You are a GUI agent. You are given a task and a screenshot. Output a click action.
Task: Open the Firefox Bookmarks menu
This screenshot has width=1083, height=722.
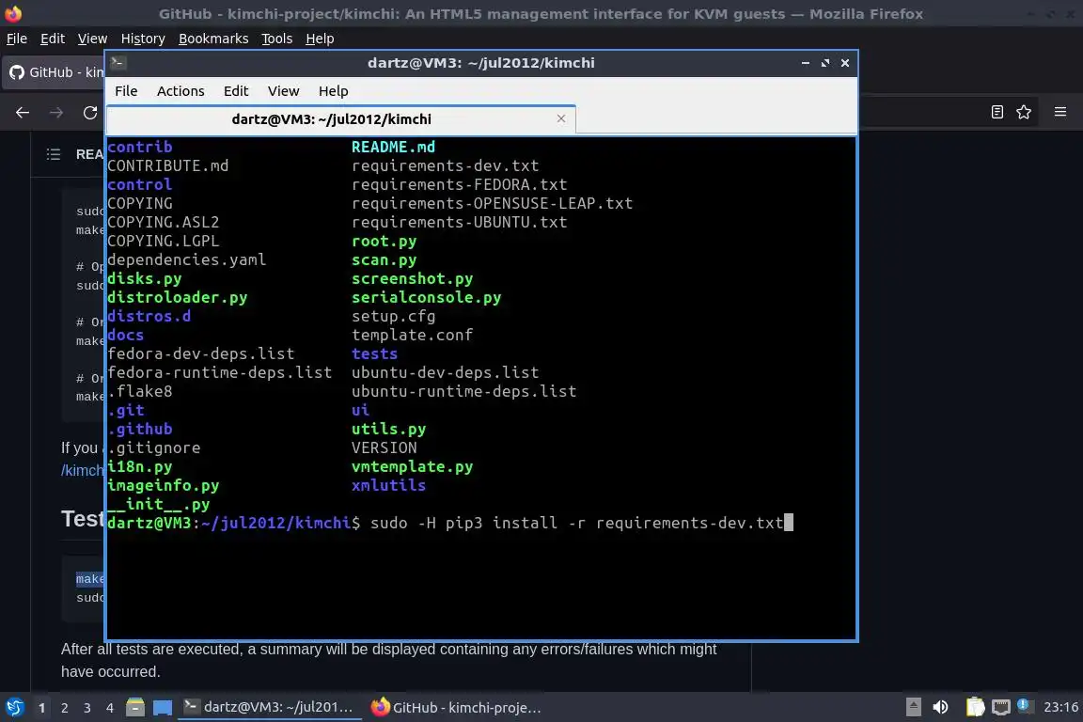(x=213, y=39)
